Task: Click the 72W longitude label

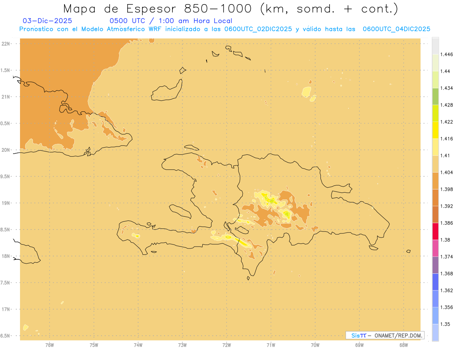Action: [x=226, y=345]
